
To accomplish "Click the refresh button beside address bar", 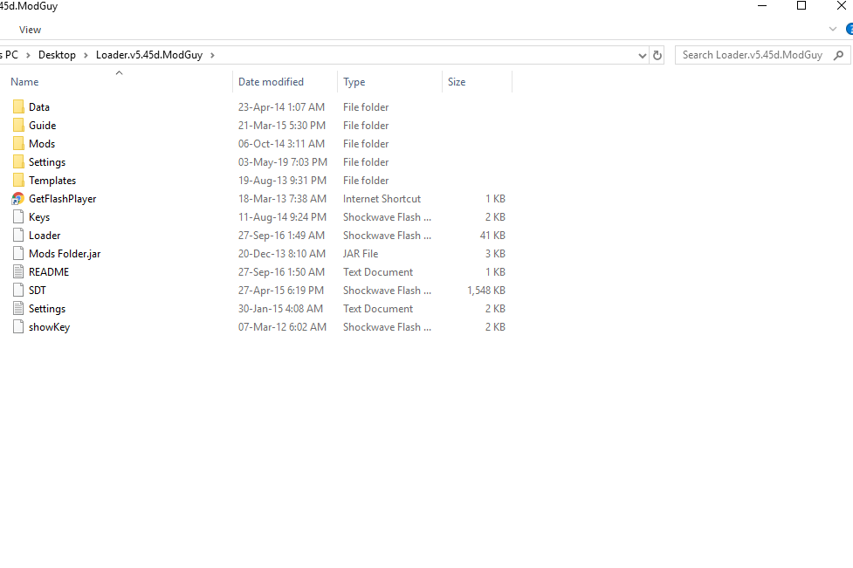I will 657,55.
